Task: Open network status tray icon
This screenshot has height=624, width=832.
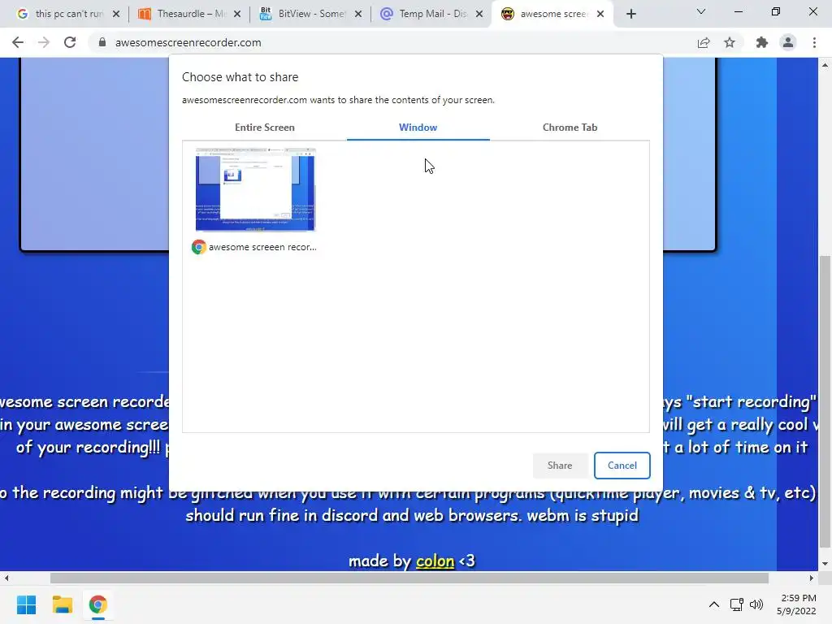Action: [736, 604]
